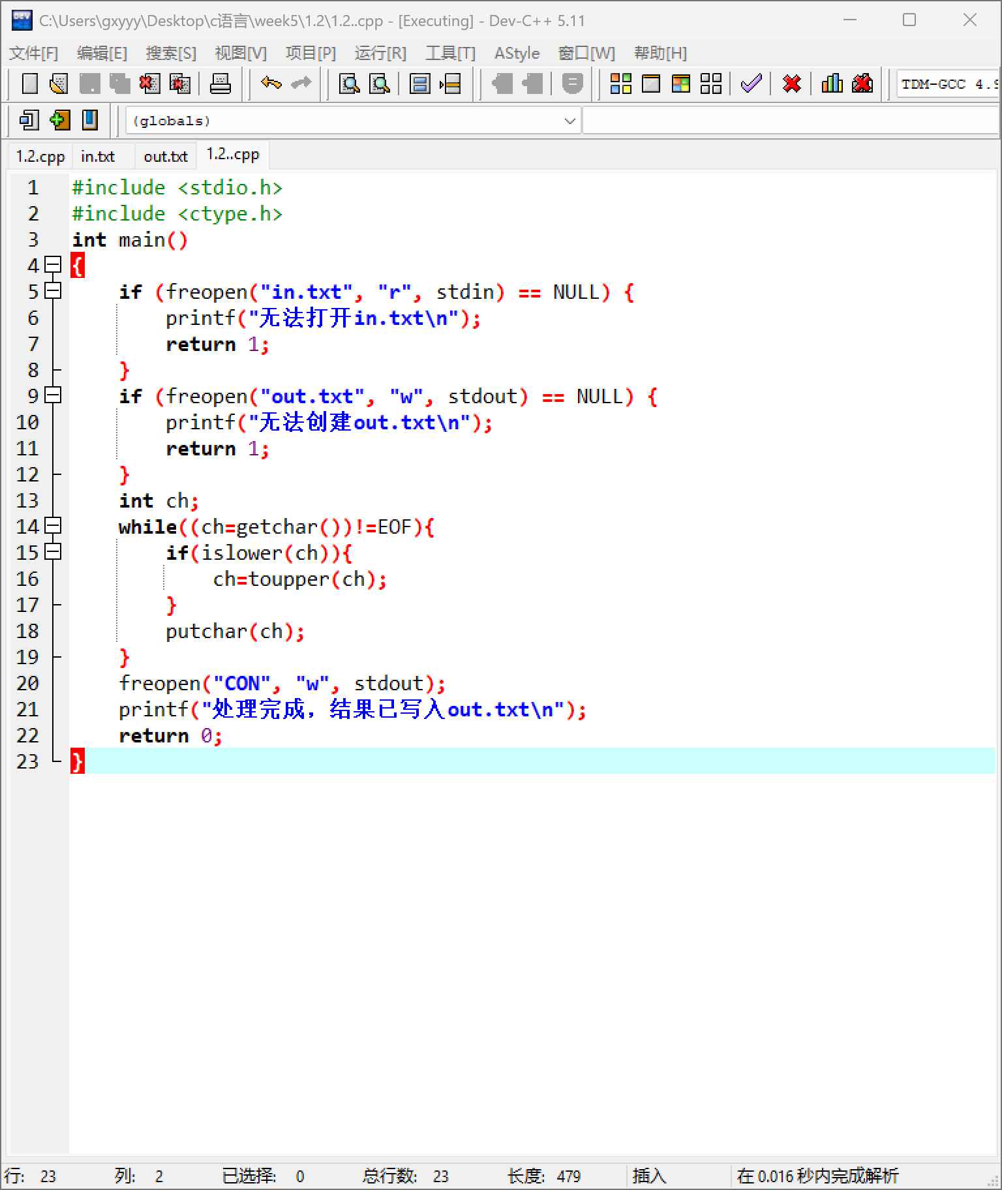Open the 帮助[H] menu
The height and width of the screenshot is (1190, 1002).
660,53
